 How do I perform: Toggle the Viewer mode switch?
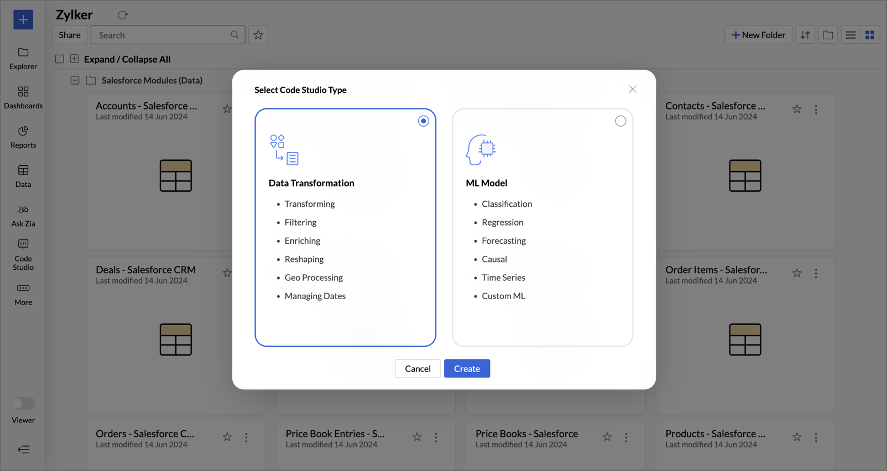coord(23,404)
